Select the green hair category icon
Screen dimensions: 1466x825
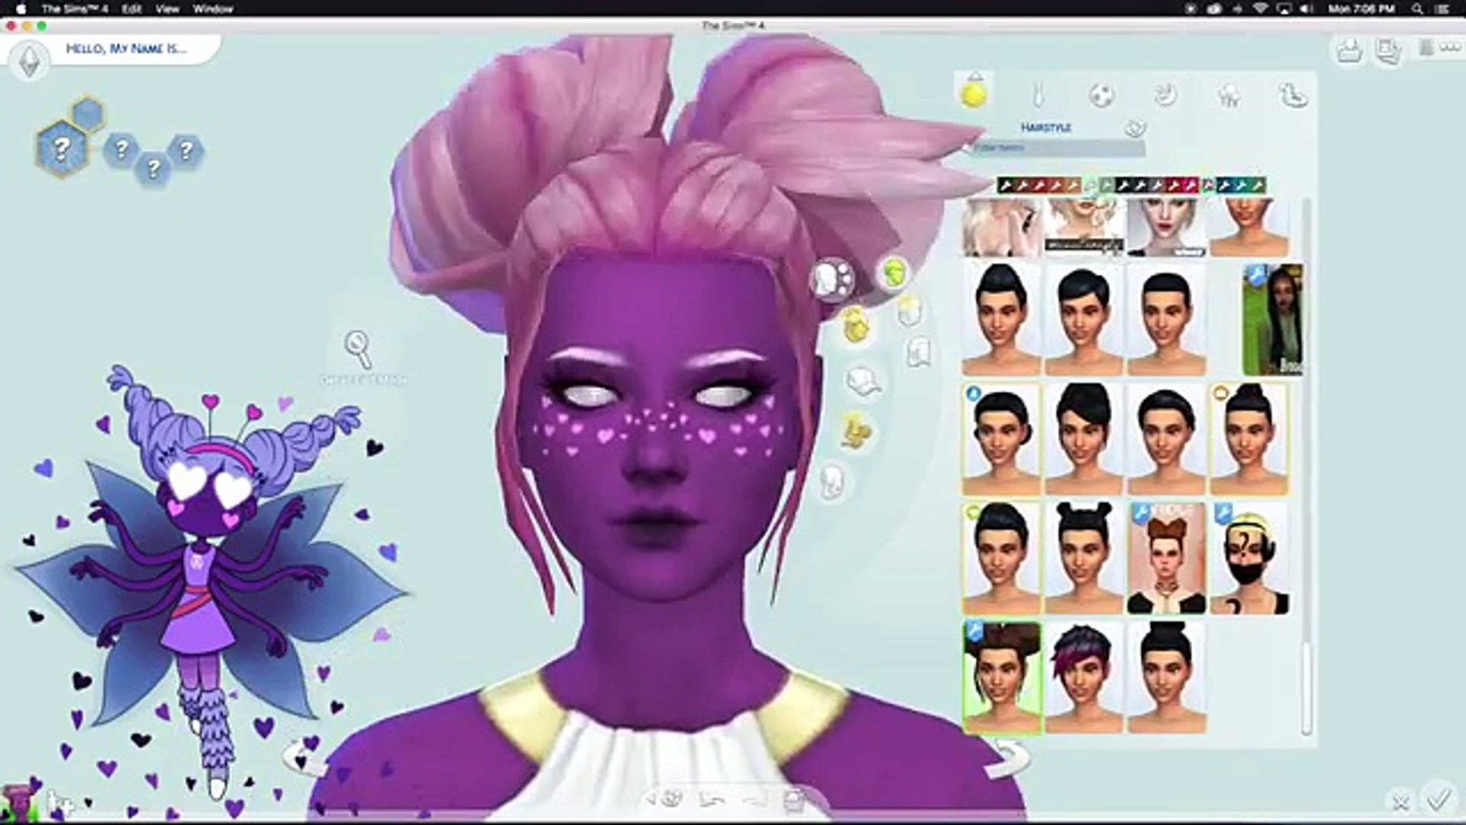pos(894,272)
